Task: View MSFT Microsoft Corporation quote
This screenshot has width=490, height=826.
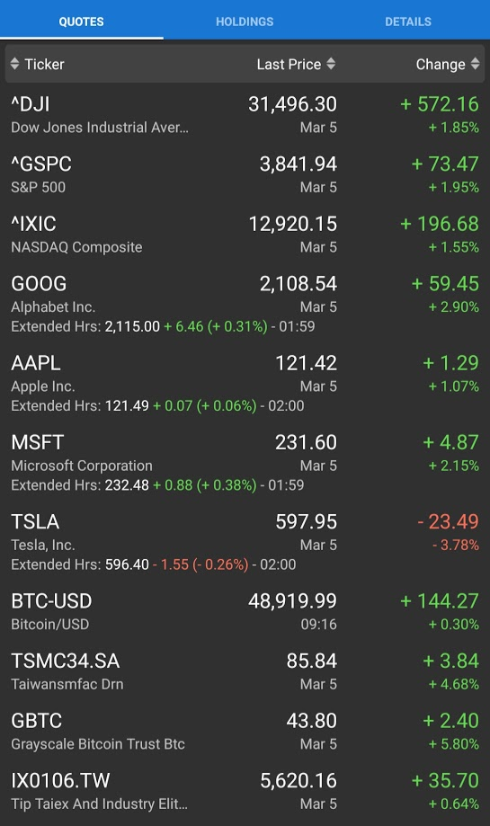Action: 245,463
